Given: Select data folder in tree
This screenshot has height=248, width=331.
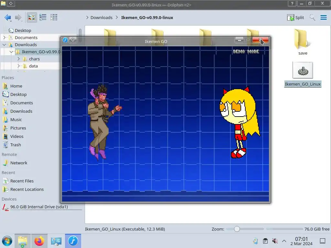Looking at the screenshot, I should pos(33,66).
